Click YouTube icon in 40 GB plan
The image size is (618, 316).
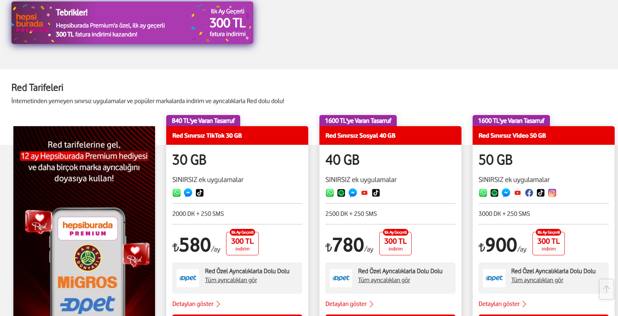364,193
